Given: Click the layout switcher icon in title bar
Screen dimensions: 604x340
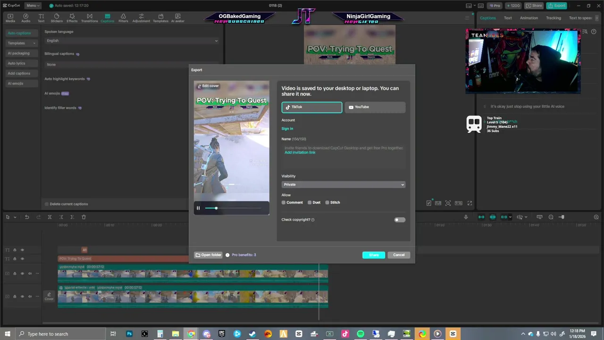Looking at the screenshot, I should coord(469,6).
